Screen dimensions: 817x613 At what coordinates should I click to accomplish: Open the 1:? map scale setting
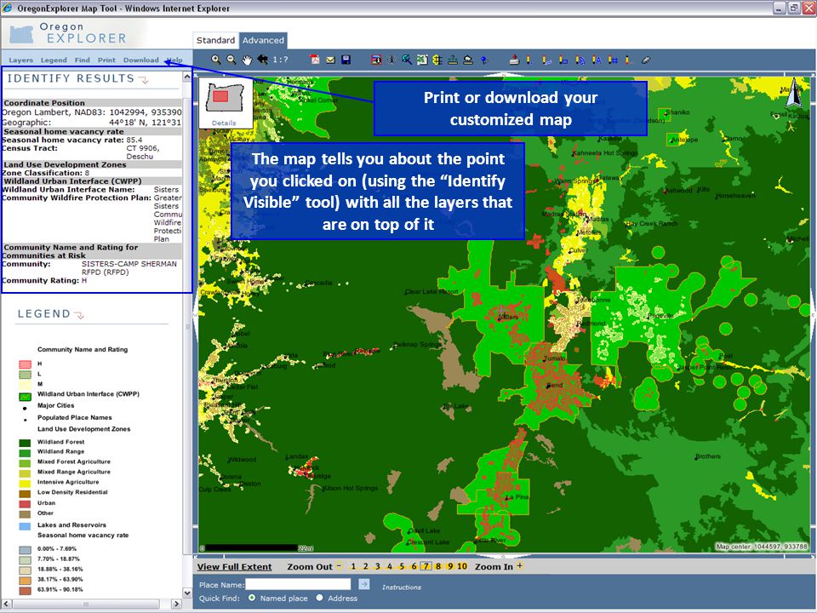[280, 60]
